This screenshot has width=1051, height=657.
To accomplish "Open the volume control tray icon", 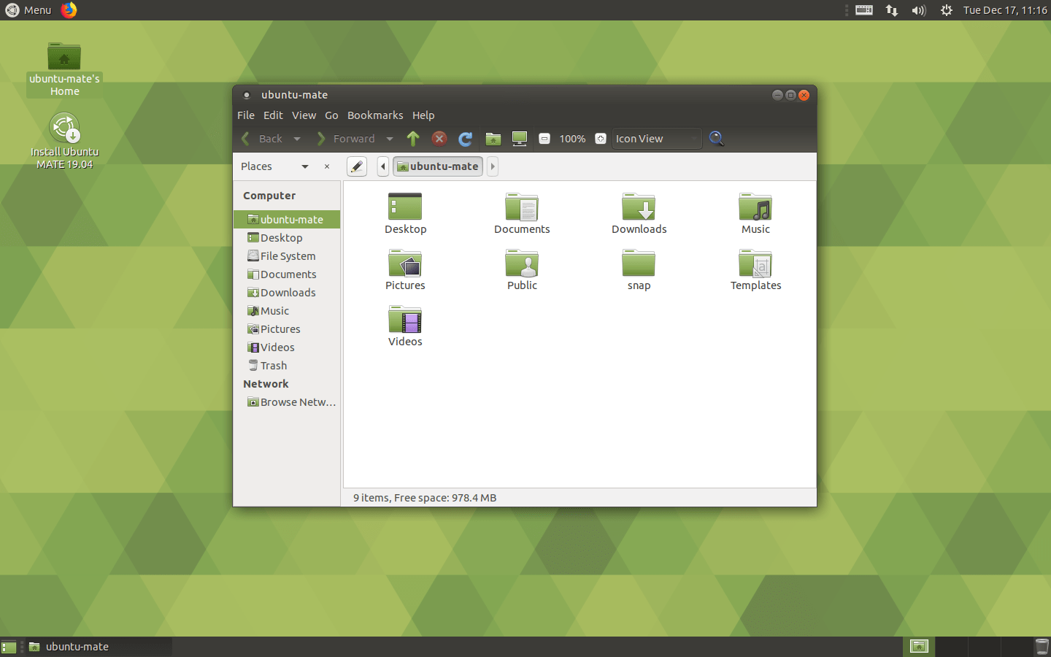I will [x=919, y=10].
